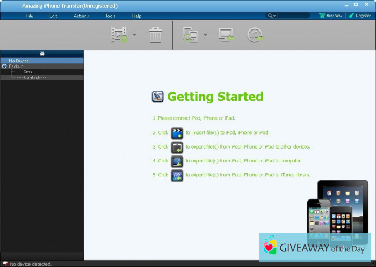Click the gear settings icon above device list
376x267 pixels.
[42, 54]
